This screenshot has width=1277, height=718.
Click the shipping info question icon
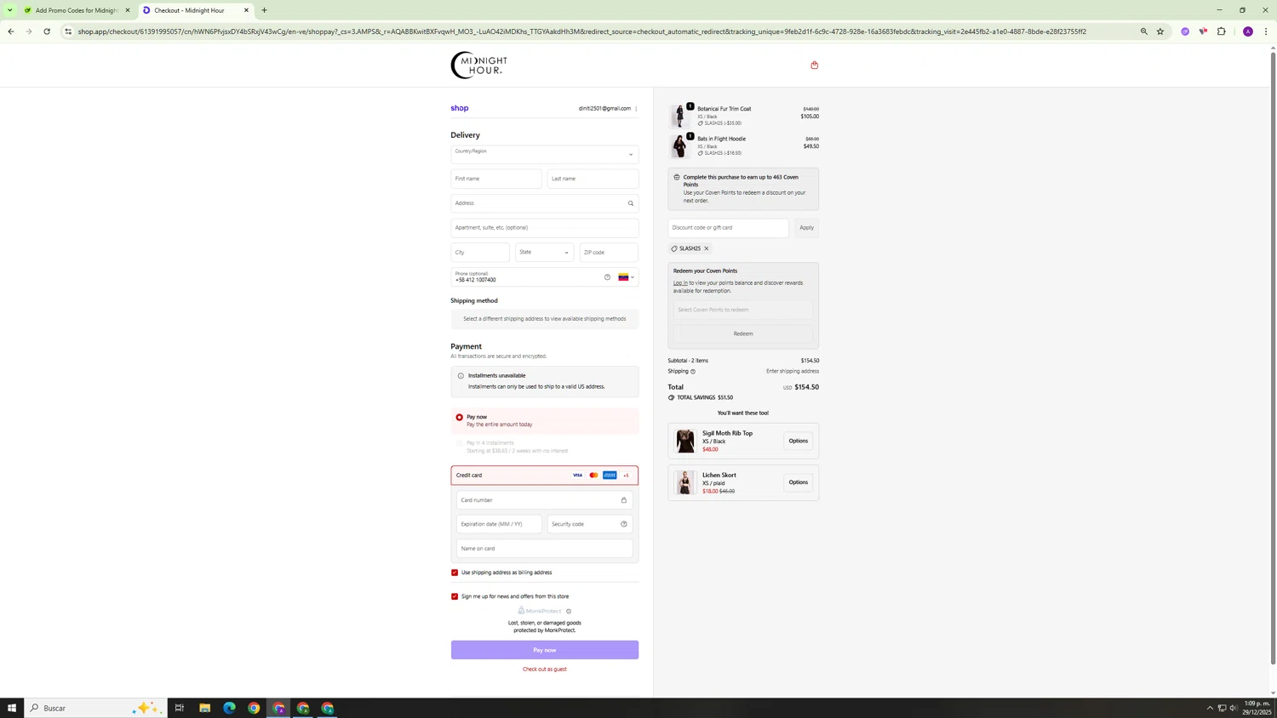click(693, 372)
